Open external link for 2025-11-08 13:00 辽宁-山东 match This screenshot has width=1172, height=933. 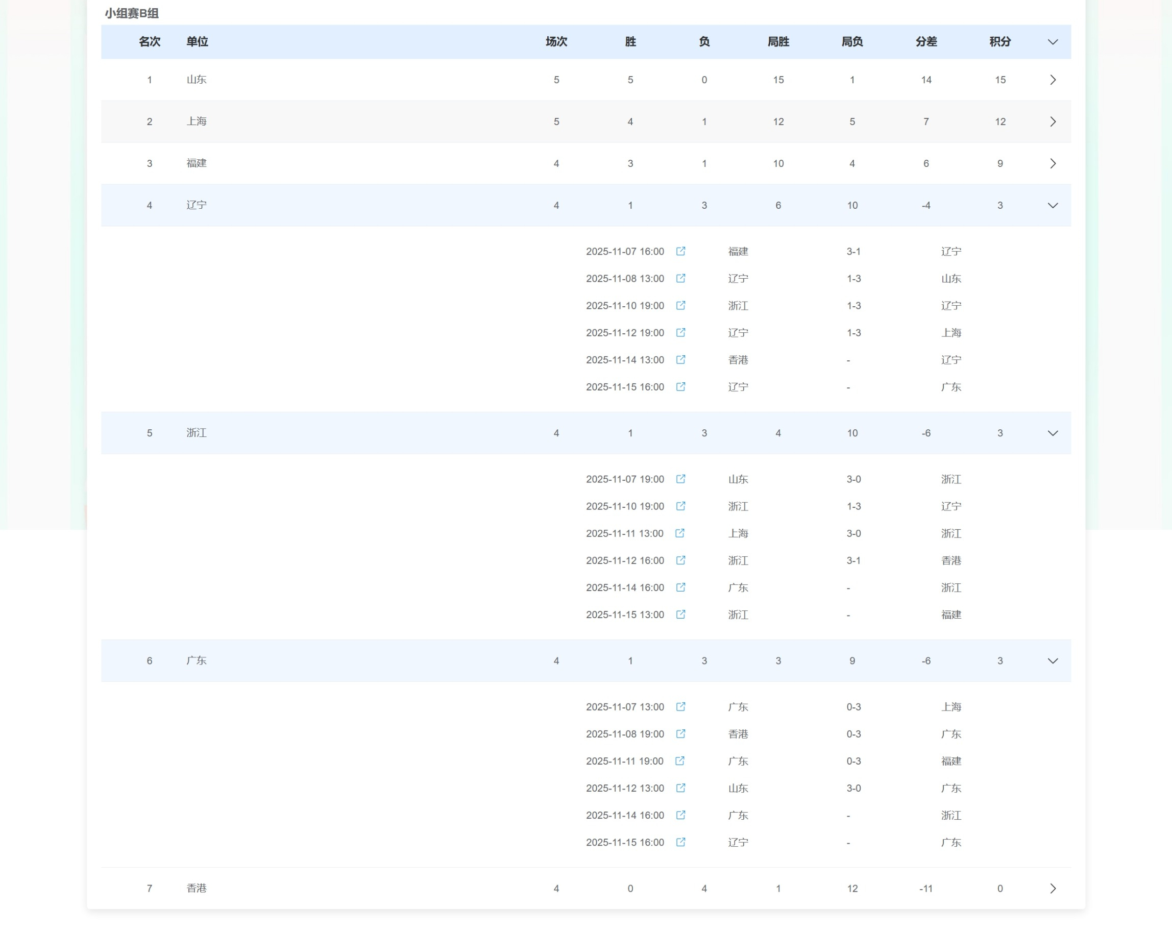coord(680,278)
